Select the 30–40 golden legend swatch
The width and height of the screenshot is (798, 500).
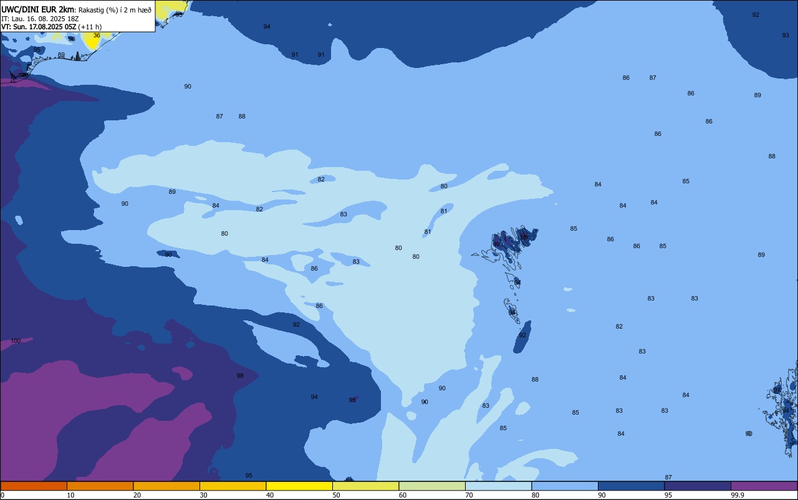[233, 486]
